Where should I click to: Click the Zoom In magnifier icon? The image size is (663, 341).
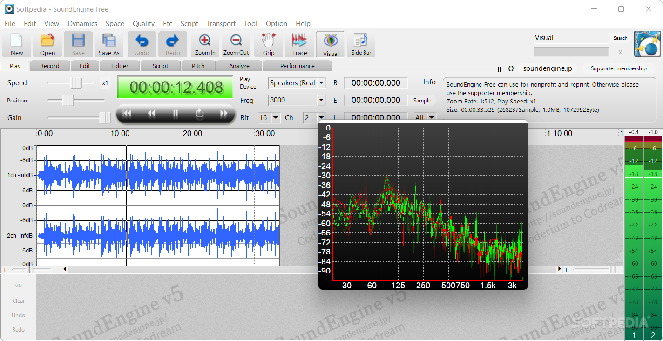(205, 45)
